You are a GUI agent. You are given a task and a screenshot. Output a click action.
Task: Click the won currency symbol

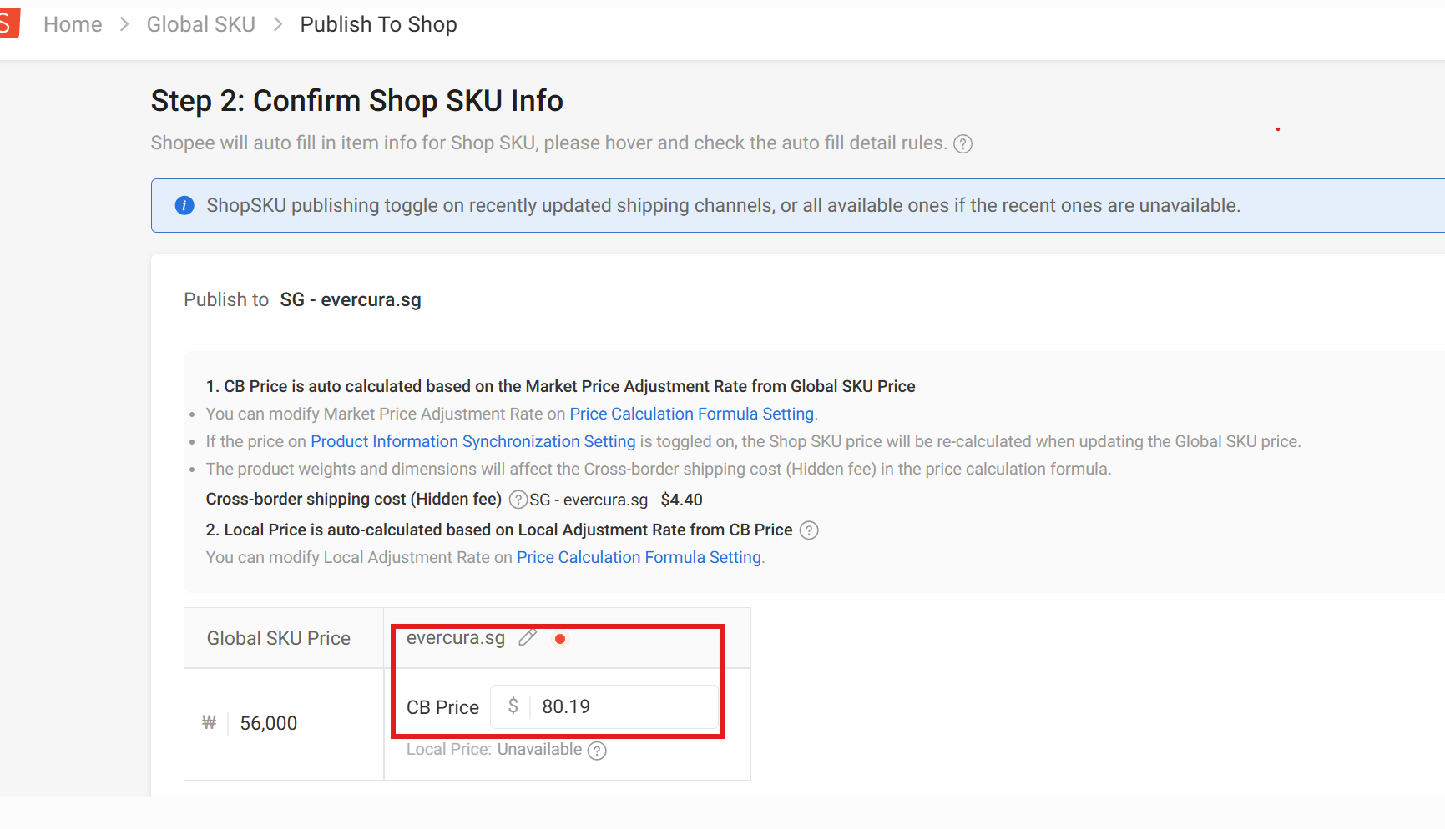209,722
